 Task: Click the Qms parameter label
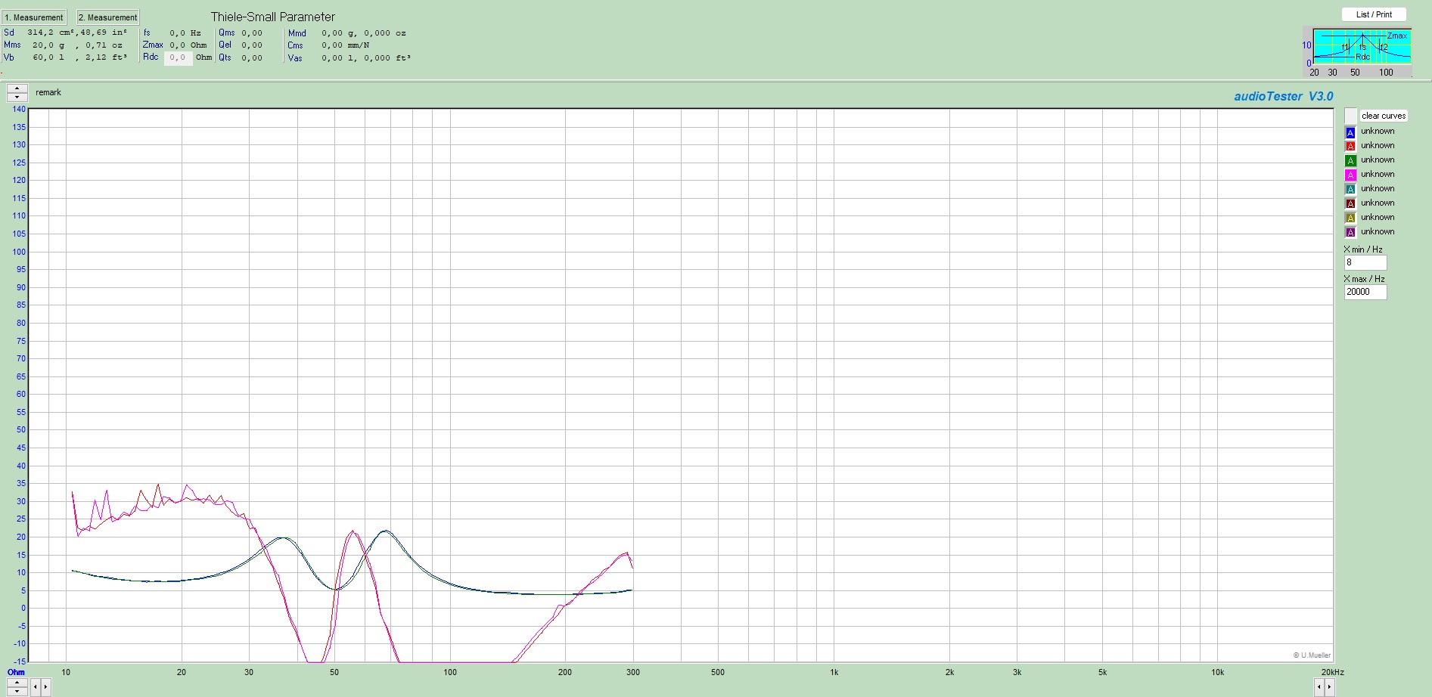226,33
